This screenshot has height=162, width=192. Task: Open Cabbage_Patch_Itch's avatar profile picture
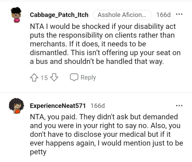(16, 15)
